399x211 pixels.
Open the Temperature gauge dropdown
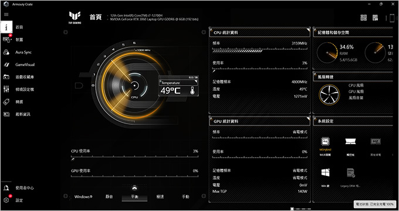178,83
